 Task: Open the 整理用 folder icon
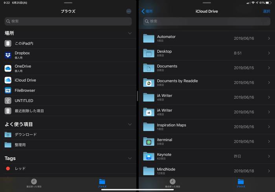point(8,145)
